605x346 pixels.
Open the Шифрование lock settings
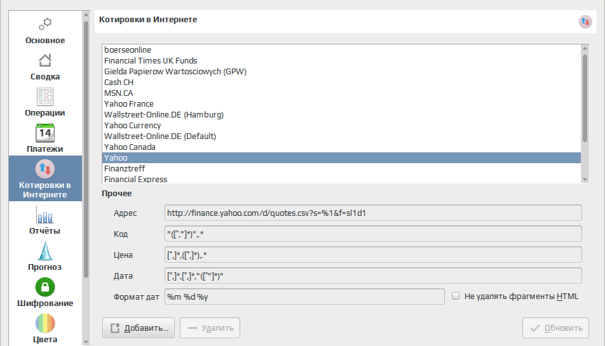coord(45,293)
